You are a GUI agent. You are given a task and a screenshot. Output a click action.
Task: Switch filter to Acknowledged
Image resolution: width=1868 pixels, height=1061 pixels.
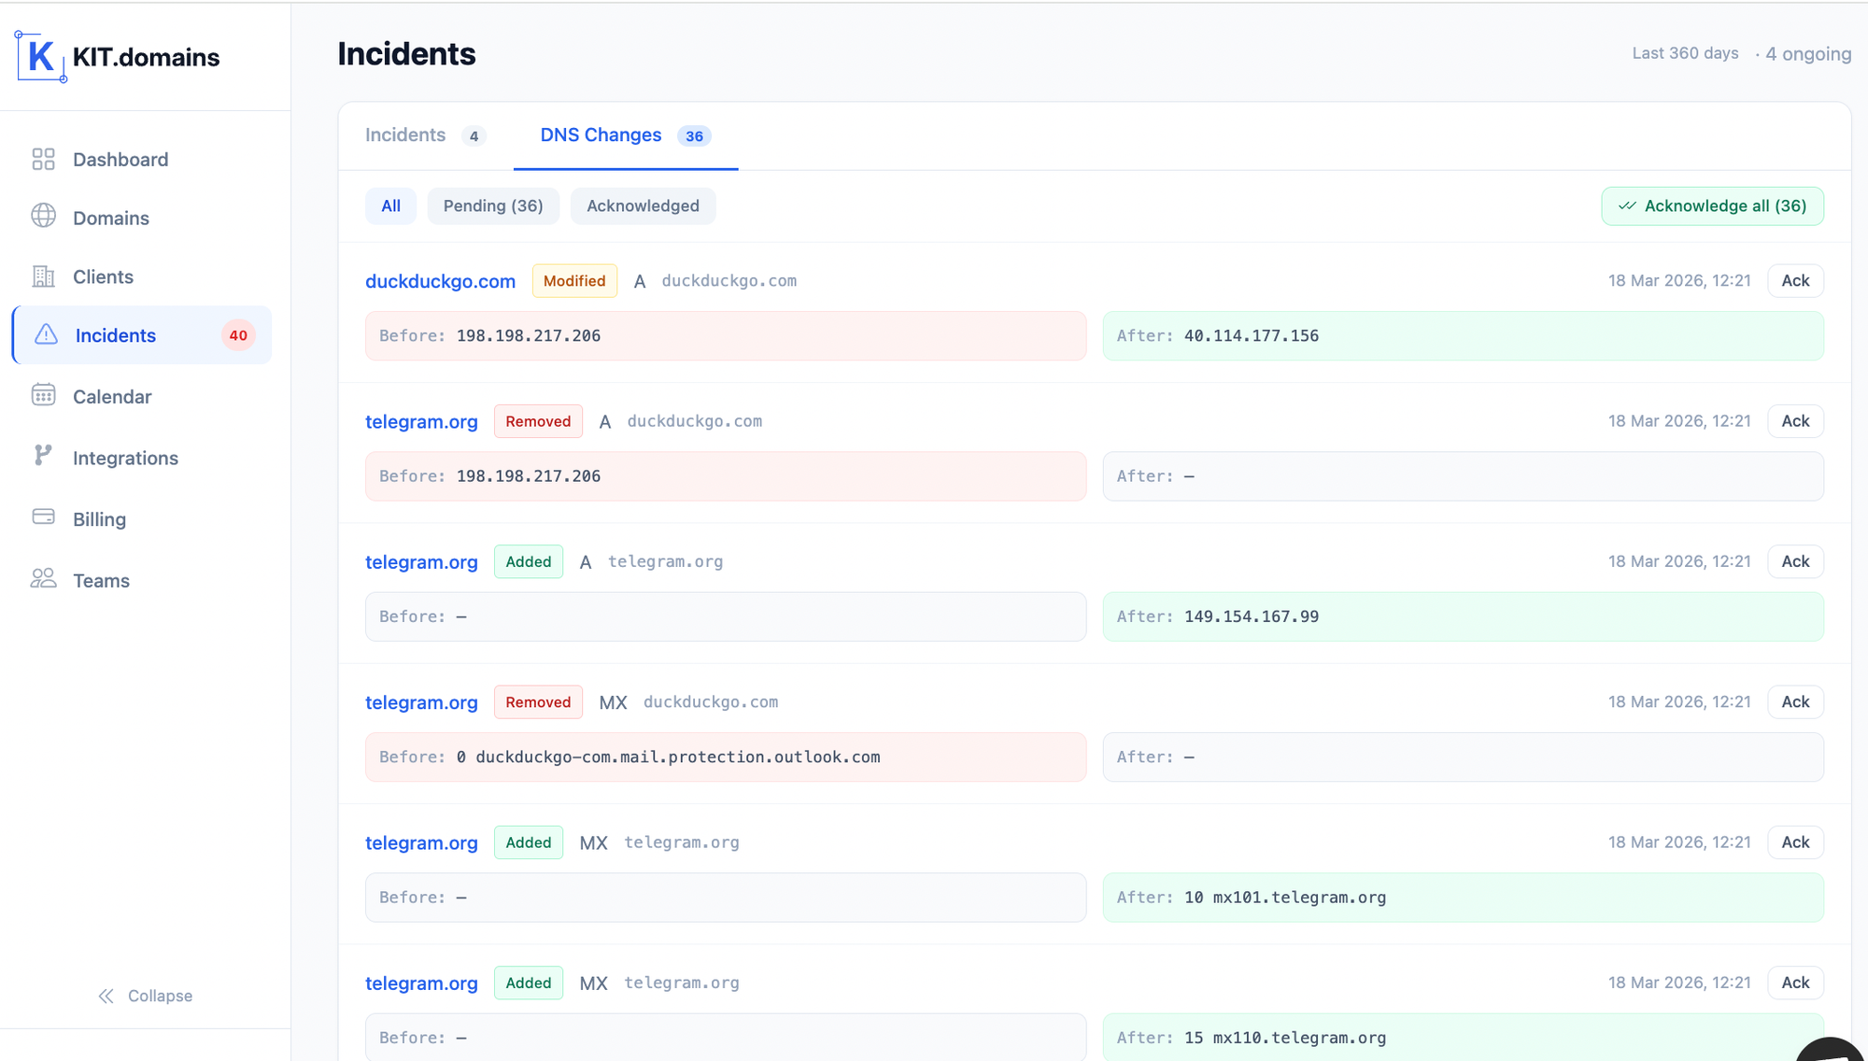(x=643, y=205)
